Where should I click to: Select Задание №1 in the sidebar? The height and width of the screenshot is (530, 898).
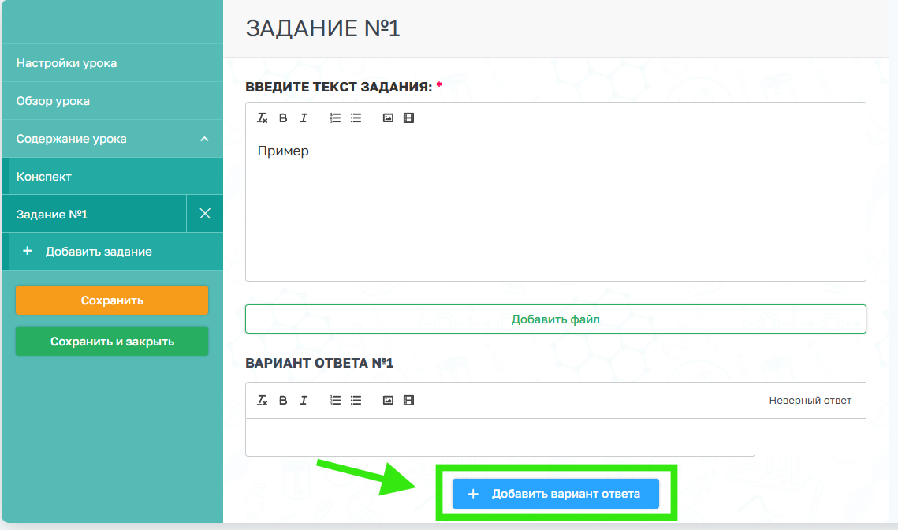(94, 214)
